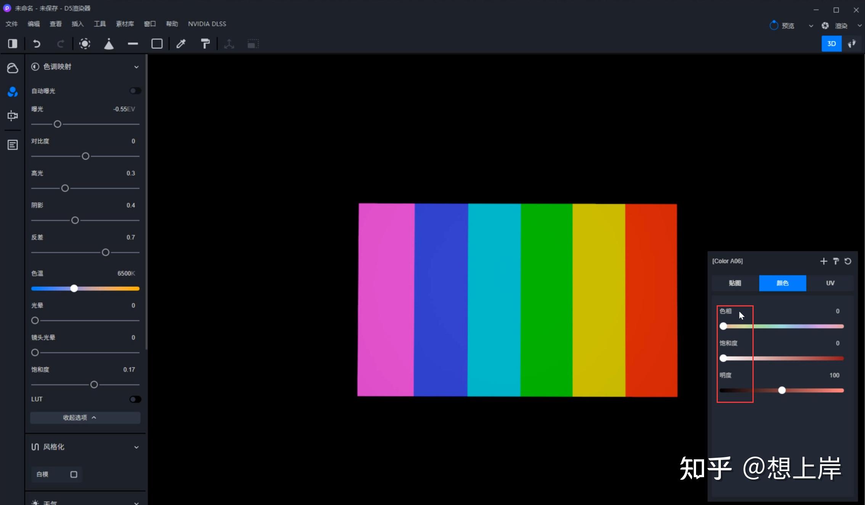
Task: Click the 色温 color temperature slider handle
Action: tap(74, 289)
